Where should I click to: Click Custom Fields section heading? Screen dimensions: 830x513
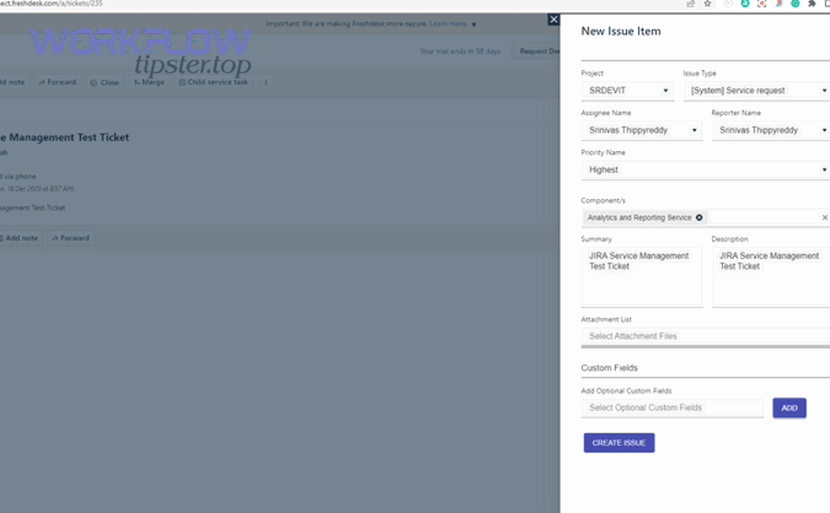click(610, 368)
